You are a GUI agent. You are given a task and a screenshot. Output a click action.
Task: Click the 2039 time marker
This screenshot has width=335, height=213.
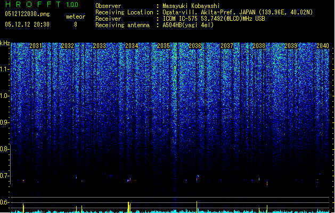291,46
